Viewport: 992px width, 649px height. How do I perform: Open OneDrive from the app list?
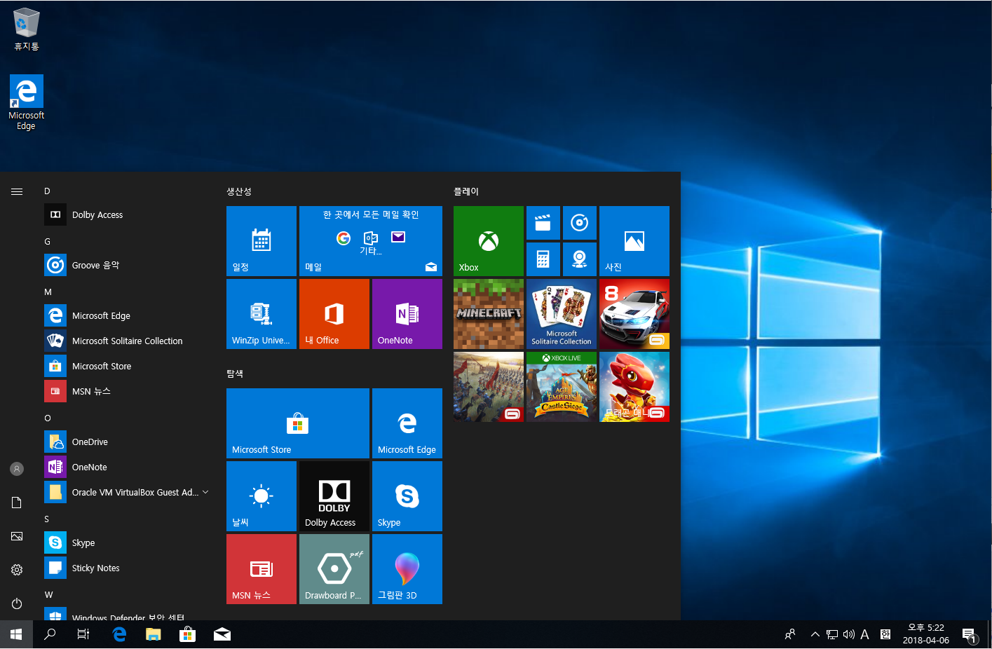click(x=127, y=442)
